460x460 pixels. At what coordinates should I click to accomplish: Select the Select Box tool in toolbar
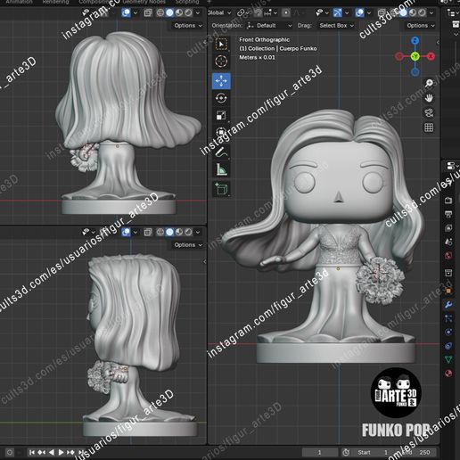pyautogui.click(x=221, y=44)
